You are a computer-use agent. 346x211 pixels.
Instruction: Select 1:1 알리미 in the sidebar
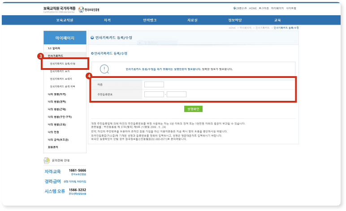pos(54,48)
